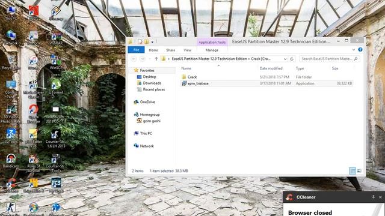
Task: Expand the Customize Quick Access Toolbar arrow
Action: pos(152,42)
